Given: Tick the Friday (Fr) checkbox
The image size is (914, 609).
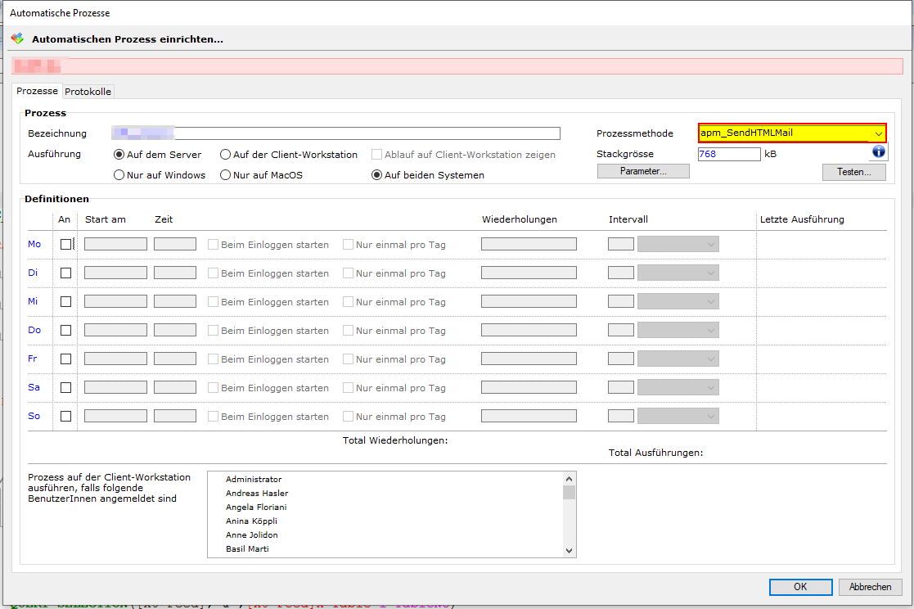Looking at the screenshot, I should point(66,359).
